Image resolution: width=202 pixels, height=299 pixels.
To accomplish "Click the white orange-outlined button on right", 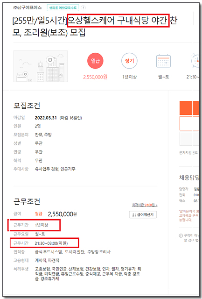I will point(189,123).
